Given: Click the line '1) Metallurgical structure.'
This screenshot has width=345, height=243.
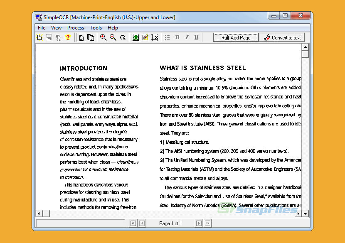Looking at the screenshot, I should (x=185, y=142).
